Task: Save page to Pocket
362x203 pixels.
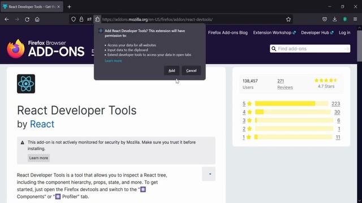Action: pyautogui.click(x=325, y=19)
